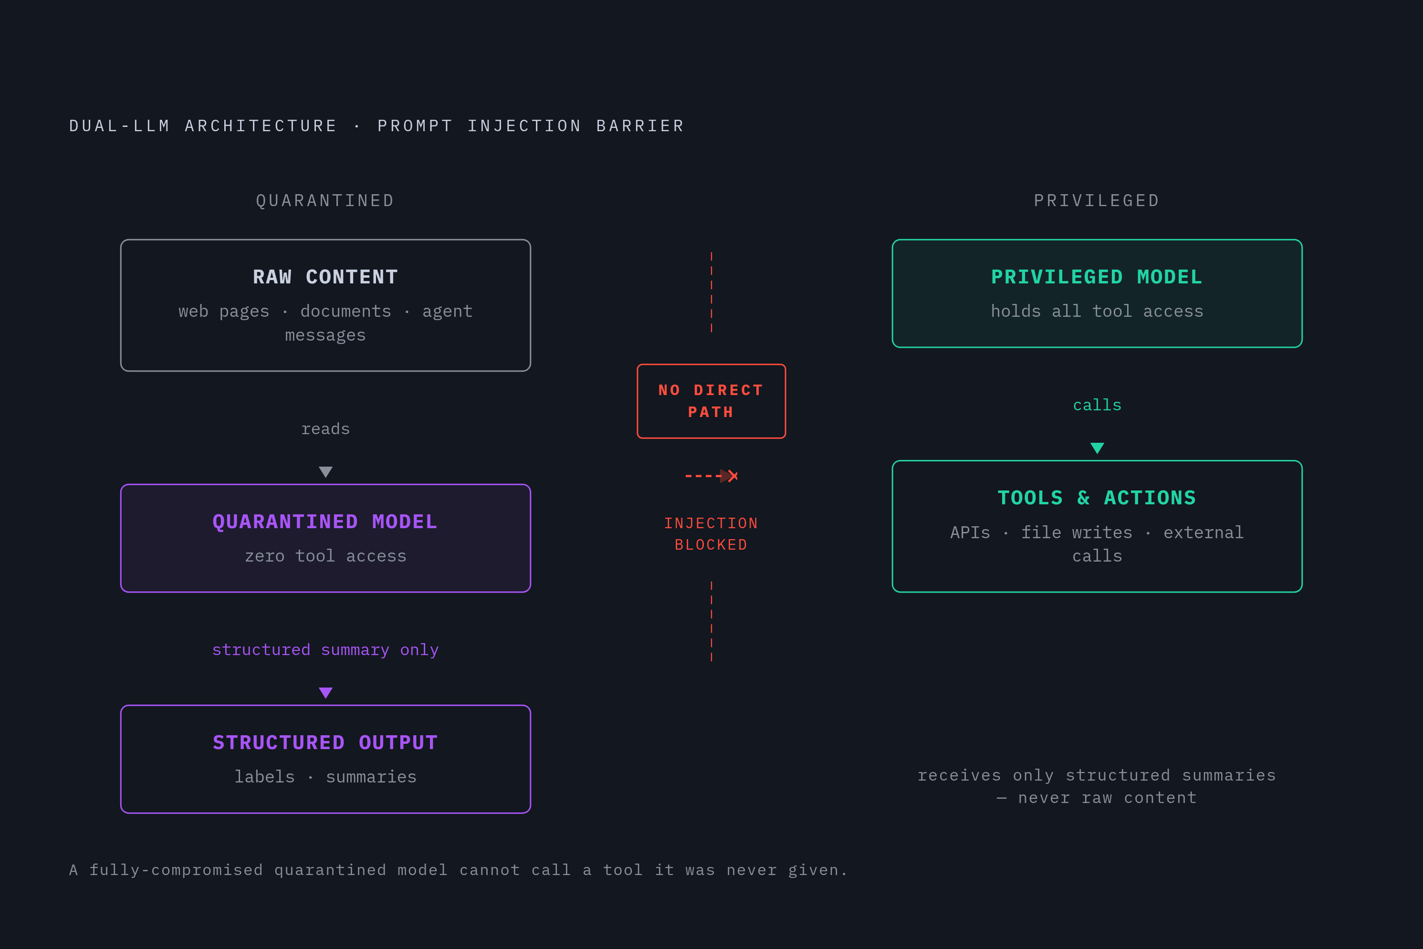The width and height of the screenshot is (1423, 949).
Task: Click the green arrowhead below "calls"
Action: tap(1097, 448)
